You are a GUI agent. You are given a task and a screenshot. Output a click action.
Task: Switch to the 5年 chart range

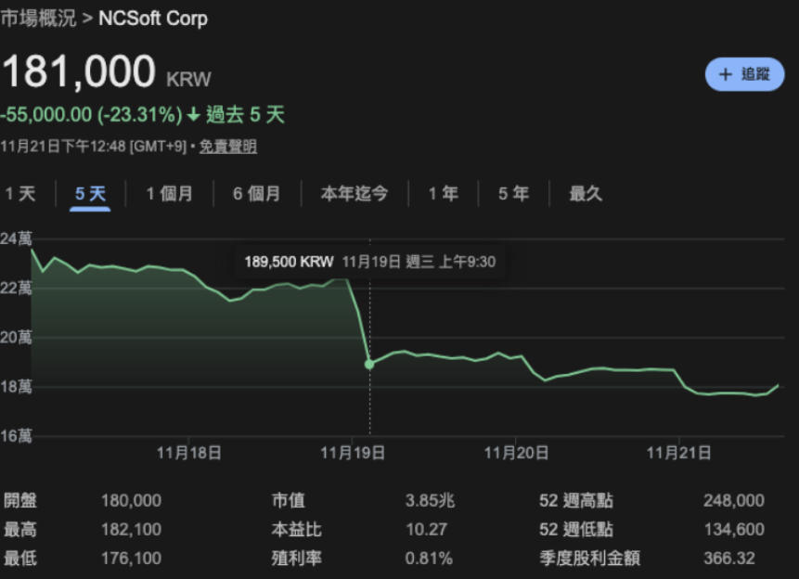tap(511, 194)
